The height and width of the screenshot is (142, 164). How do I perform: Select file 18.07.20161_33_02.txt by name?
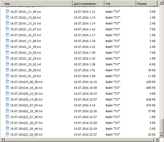(25, 64)
